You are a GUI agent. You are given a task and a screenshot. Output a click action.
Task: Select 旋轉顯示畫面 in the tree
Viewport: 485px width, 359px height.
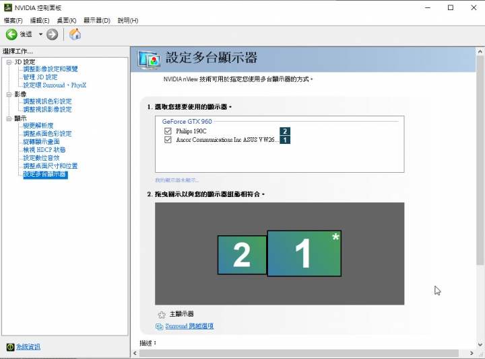coord(42,141)
